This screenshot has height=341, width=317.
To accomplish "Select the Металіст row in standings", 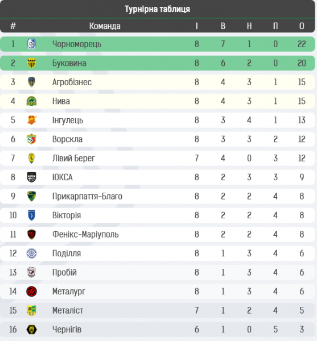I will click(158, 310).
